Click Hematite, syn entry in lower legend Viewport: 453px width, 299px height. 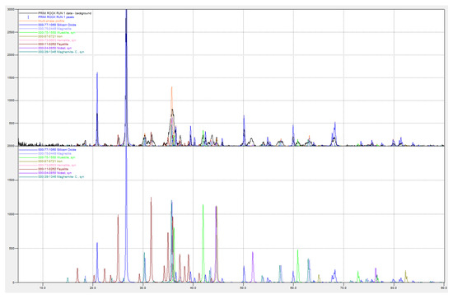tap(57, 166)
